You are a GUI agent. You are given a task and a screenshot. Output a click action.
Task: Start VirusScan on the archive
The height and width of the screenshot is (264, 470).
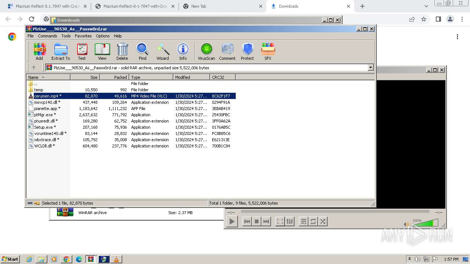point(206,51)
